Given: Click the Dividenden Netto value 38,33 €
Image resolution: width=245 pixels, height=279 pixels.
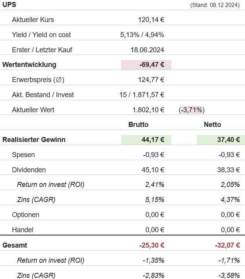Looking at the screenshot, I should point(228,170).
